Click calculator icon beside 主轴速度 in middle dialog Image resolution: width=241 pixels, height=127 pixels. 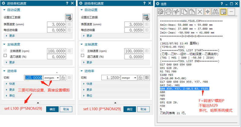tap(147, 51)
